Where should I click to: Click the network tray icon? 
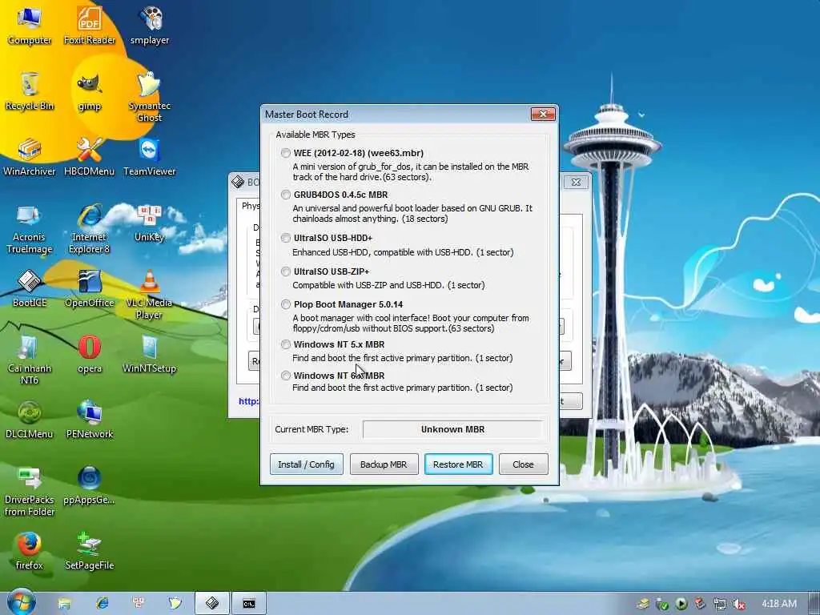(x=720, y=605)
